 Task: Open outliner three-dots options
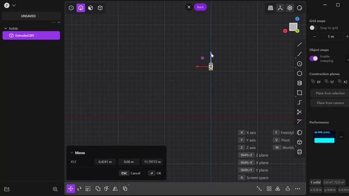[x=53, y=22]
